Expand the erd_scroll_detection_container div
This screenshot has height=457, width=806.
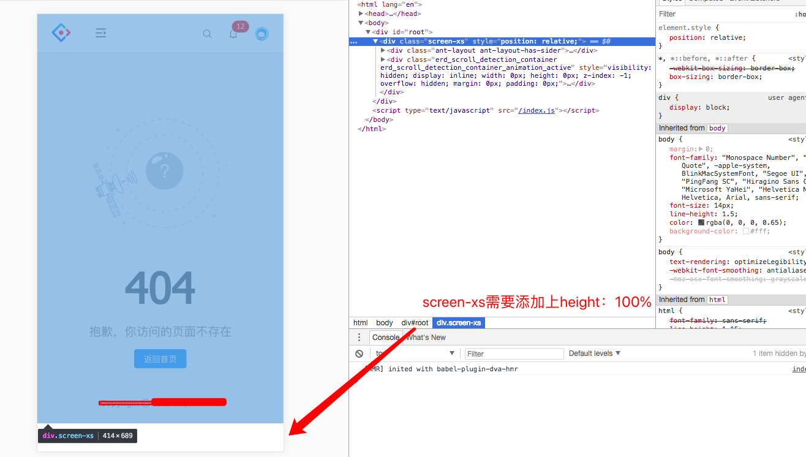pyautogui.click(x=383, y=59)
